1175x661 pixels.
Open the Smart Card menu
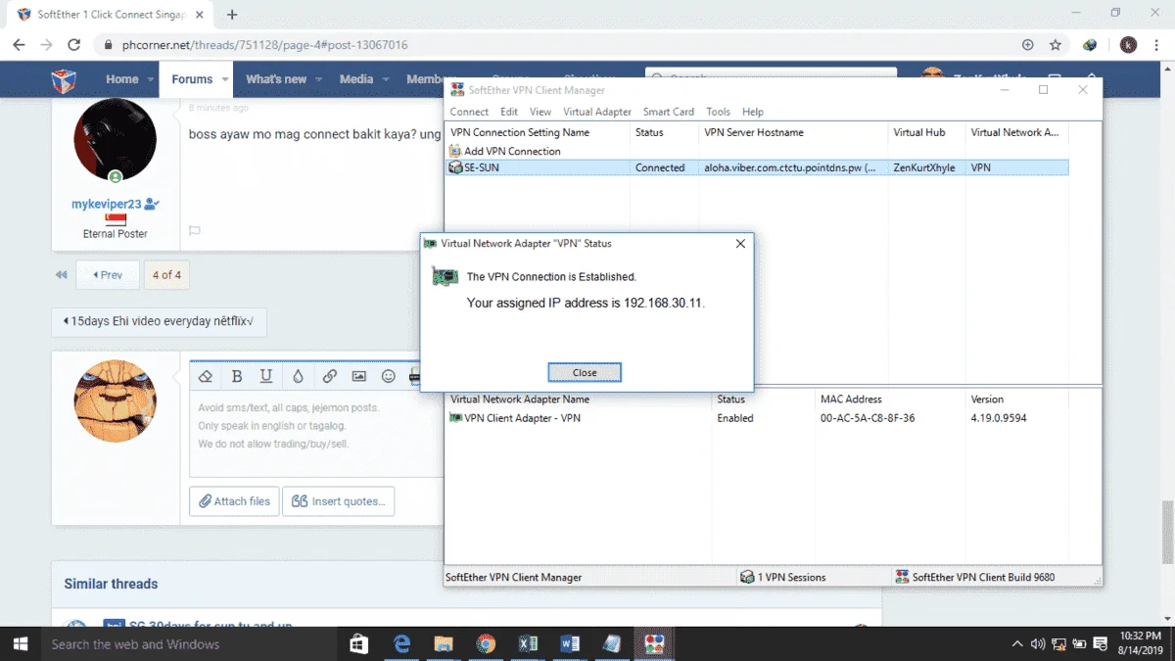(x=669, y=112)
